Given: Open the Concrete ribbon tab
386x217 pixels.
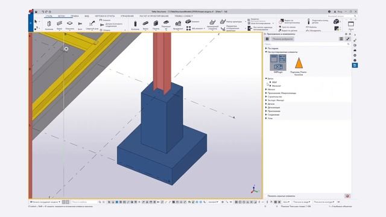Looking at the screenshot, I should (x=62, y=16).
